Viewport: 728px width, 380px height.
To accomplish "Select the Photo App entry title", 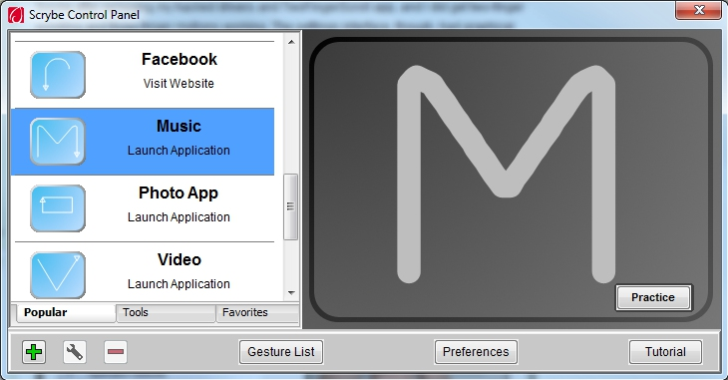I will coord(179,192).
